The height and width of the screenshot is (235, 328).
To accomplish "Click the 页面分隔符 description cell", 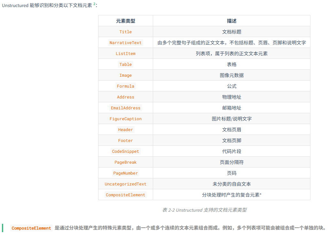I will (x=231, y=162).
